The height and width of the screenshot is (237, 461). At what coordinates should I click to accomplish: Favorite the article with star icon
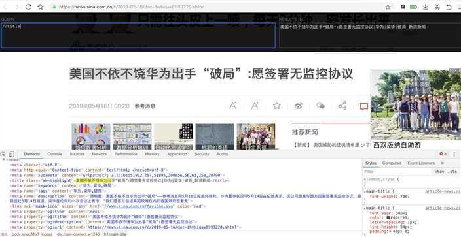click(x=276, y=106)
